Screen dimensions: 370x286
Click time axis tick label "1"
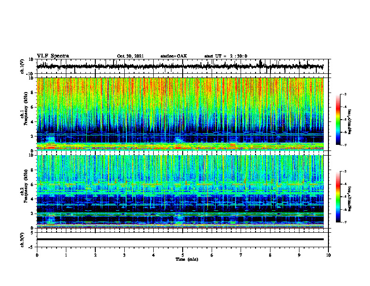66,255
